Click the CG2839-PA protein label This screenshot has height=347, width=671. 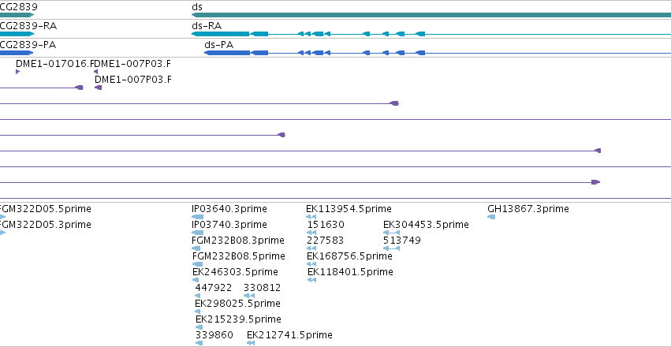[28, 45]
